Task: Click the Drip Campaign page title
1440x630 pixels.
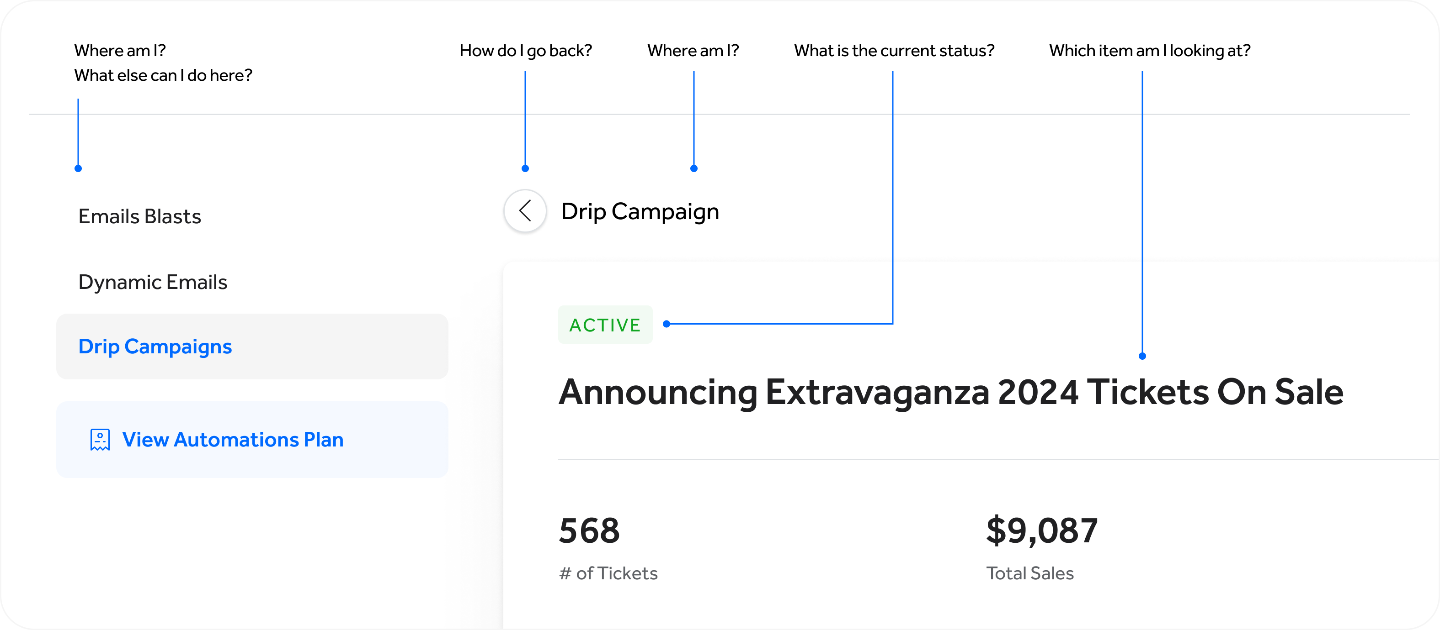Action: click(x=640, y=211)
